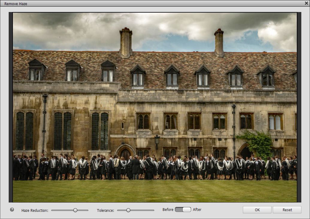
Task: Click the right chimney in the preview
Action: pyautogui.click(x=219, y=43)
